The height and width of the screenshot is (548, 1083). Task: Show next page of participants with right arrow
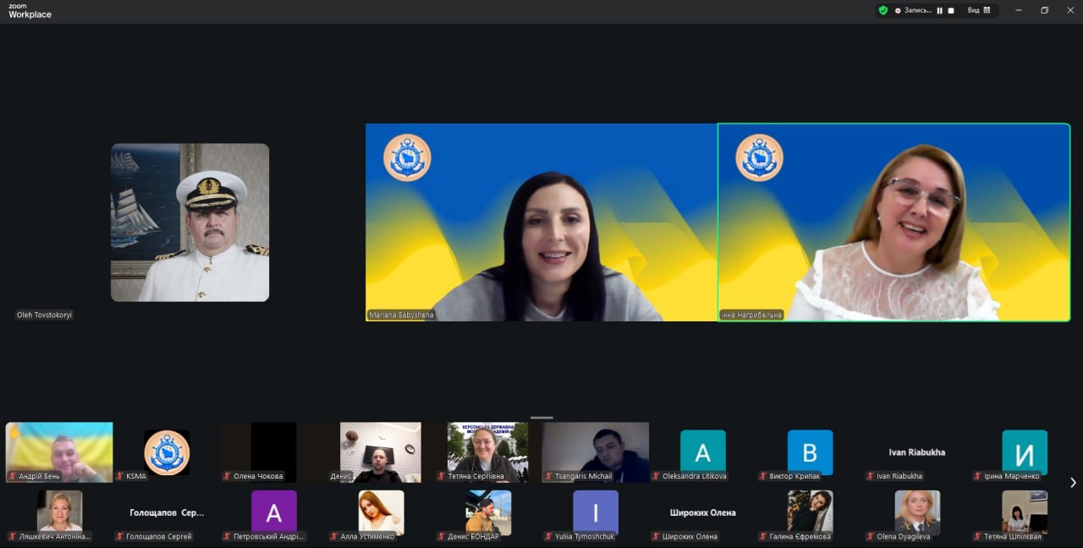tap(1073, 482)
